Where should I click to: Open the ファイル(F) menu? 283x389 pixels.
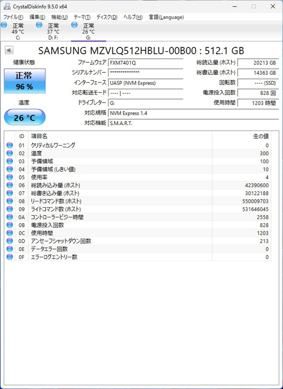point(13,18)
